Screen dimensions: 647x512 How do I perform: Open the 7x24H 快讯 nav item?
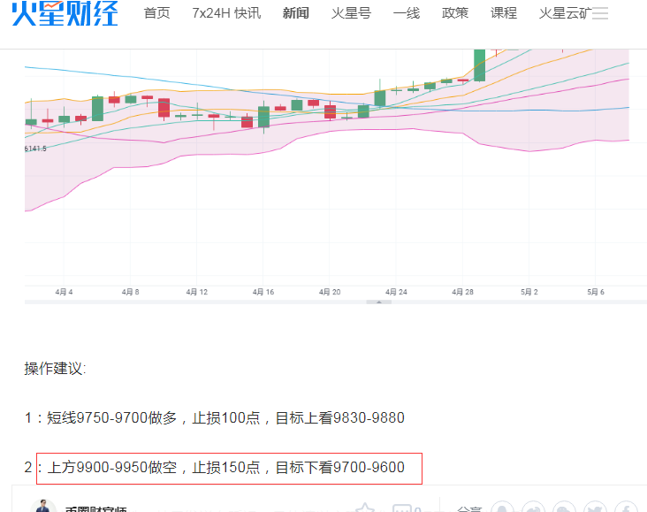[x=226, y=13]
